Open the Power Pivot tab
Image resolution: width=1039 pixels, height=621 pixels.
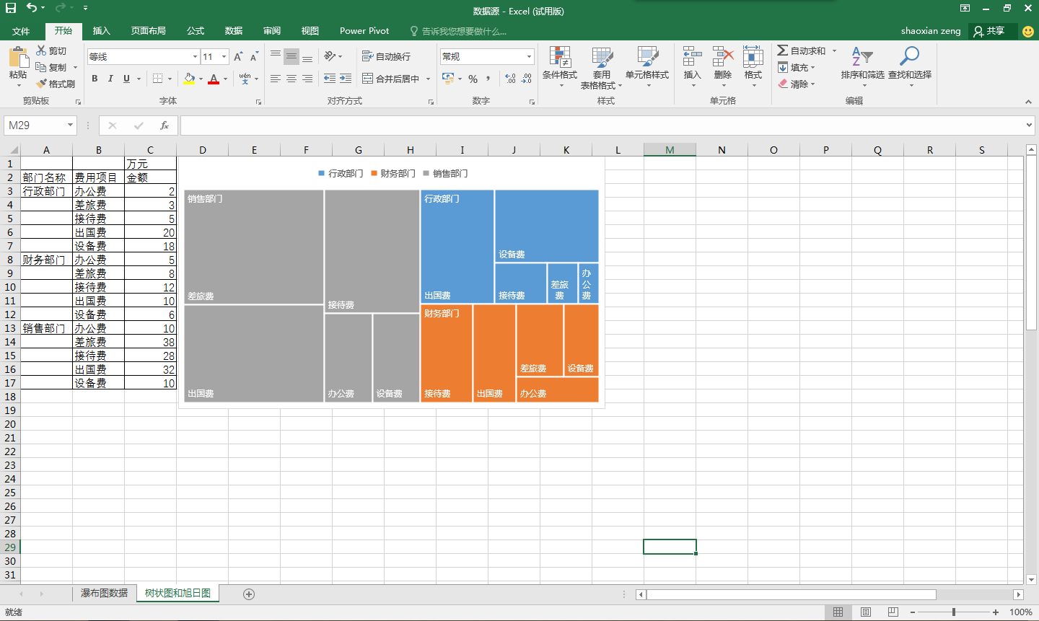point(364,31)
